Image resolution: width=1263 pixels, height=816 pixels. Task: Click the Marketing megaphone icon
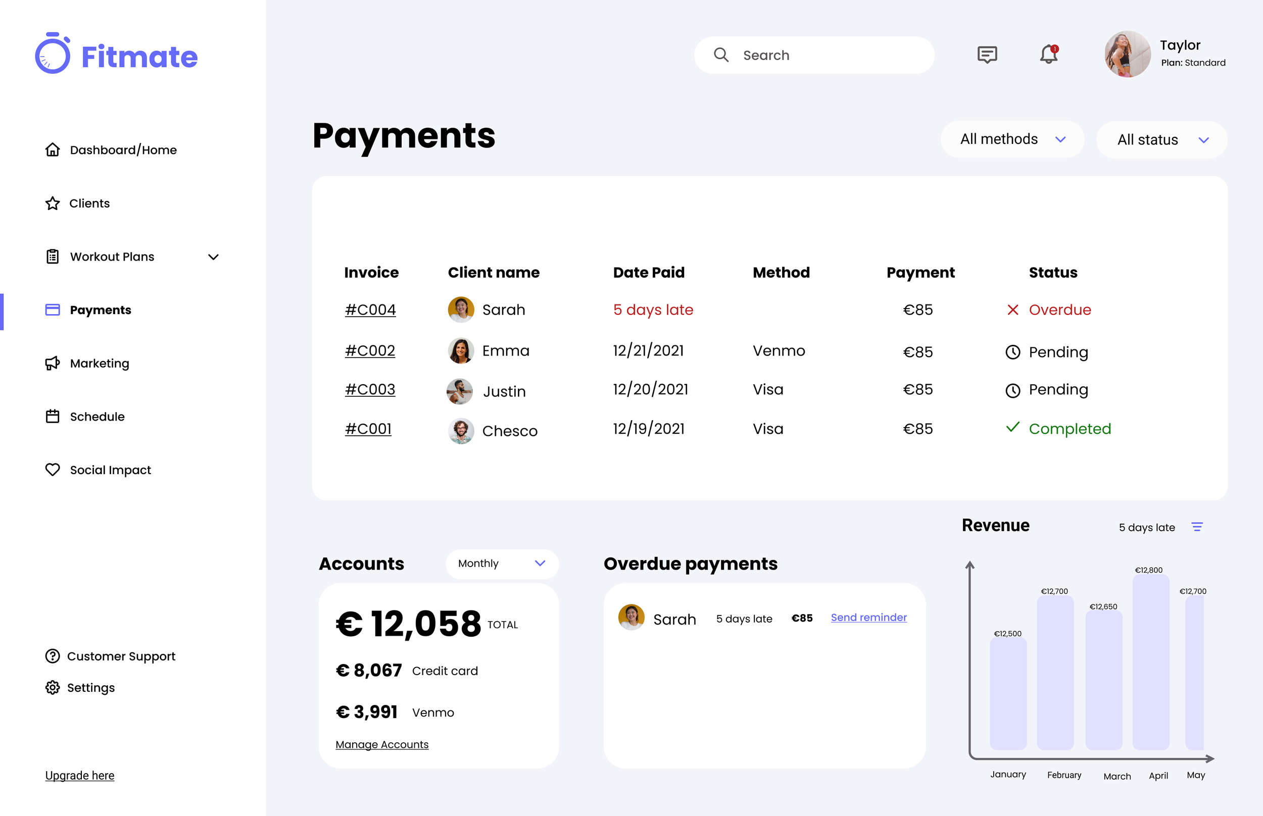[x=53, y=364]
